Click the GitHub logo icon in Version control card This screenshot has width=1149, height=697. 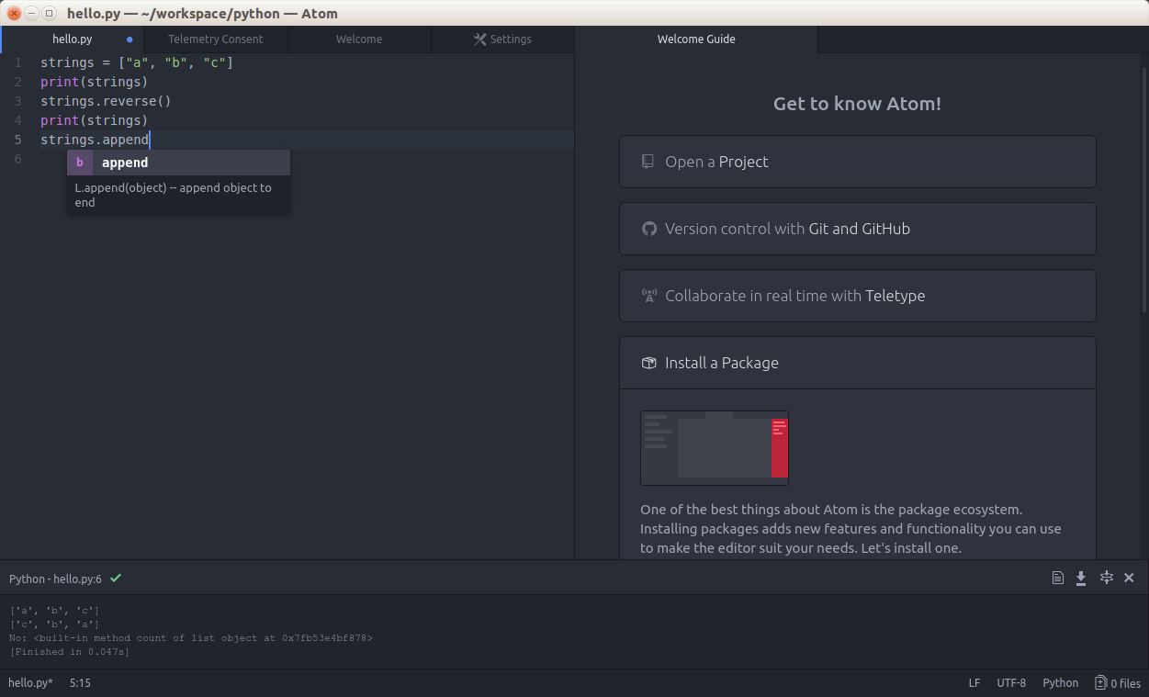(x=649, y=228)
